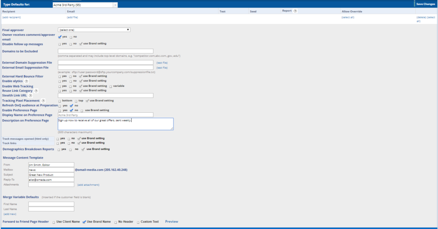Screen dimensions: 438x229
Task: Open the Type Defaults for dropdown
Action: coord(85,5)
